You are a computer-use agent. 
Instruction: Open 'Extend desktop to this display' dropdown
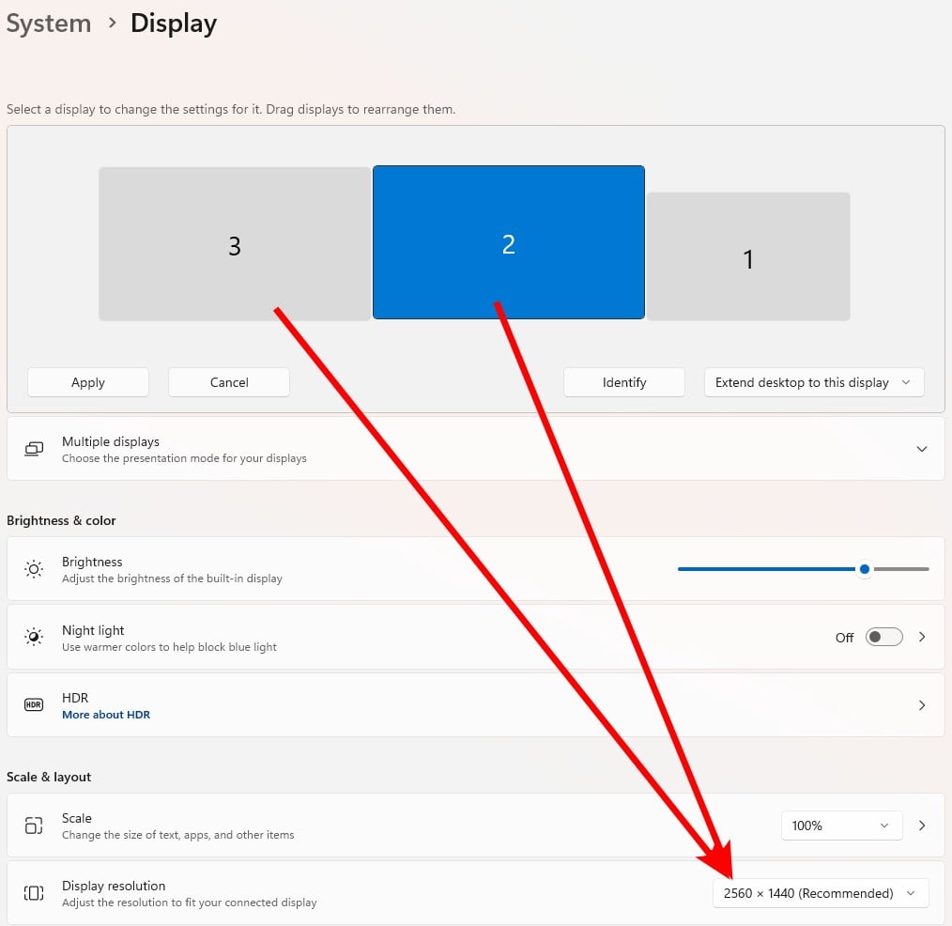tap(814, 382)
